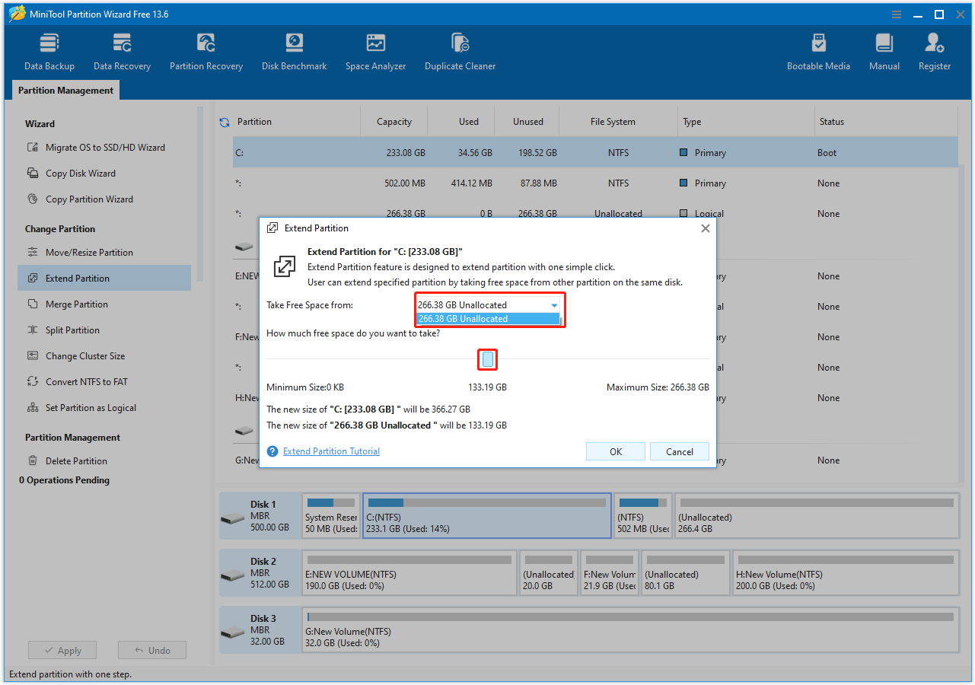The height and width of the screenshot is (685, 975).
Task: Select Disk 2 in the disk map
Action: (x=259, y=573)
